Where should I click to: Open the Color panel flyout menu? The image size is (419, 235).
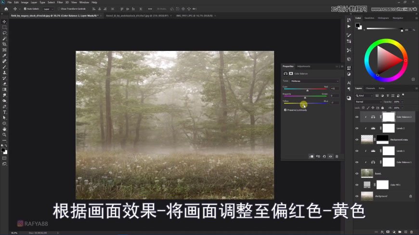[416, 18]
